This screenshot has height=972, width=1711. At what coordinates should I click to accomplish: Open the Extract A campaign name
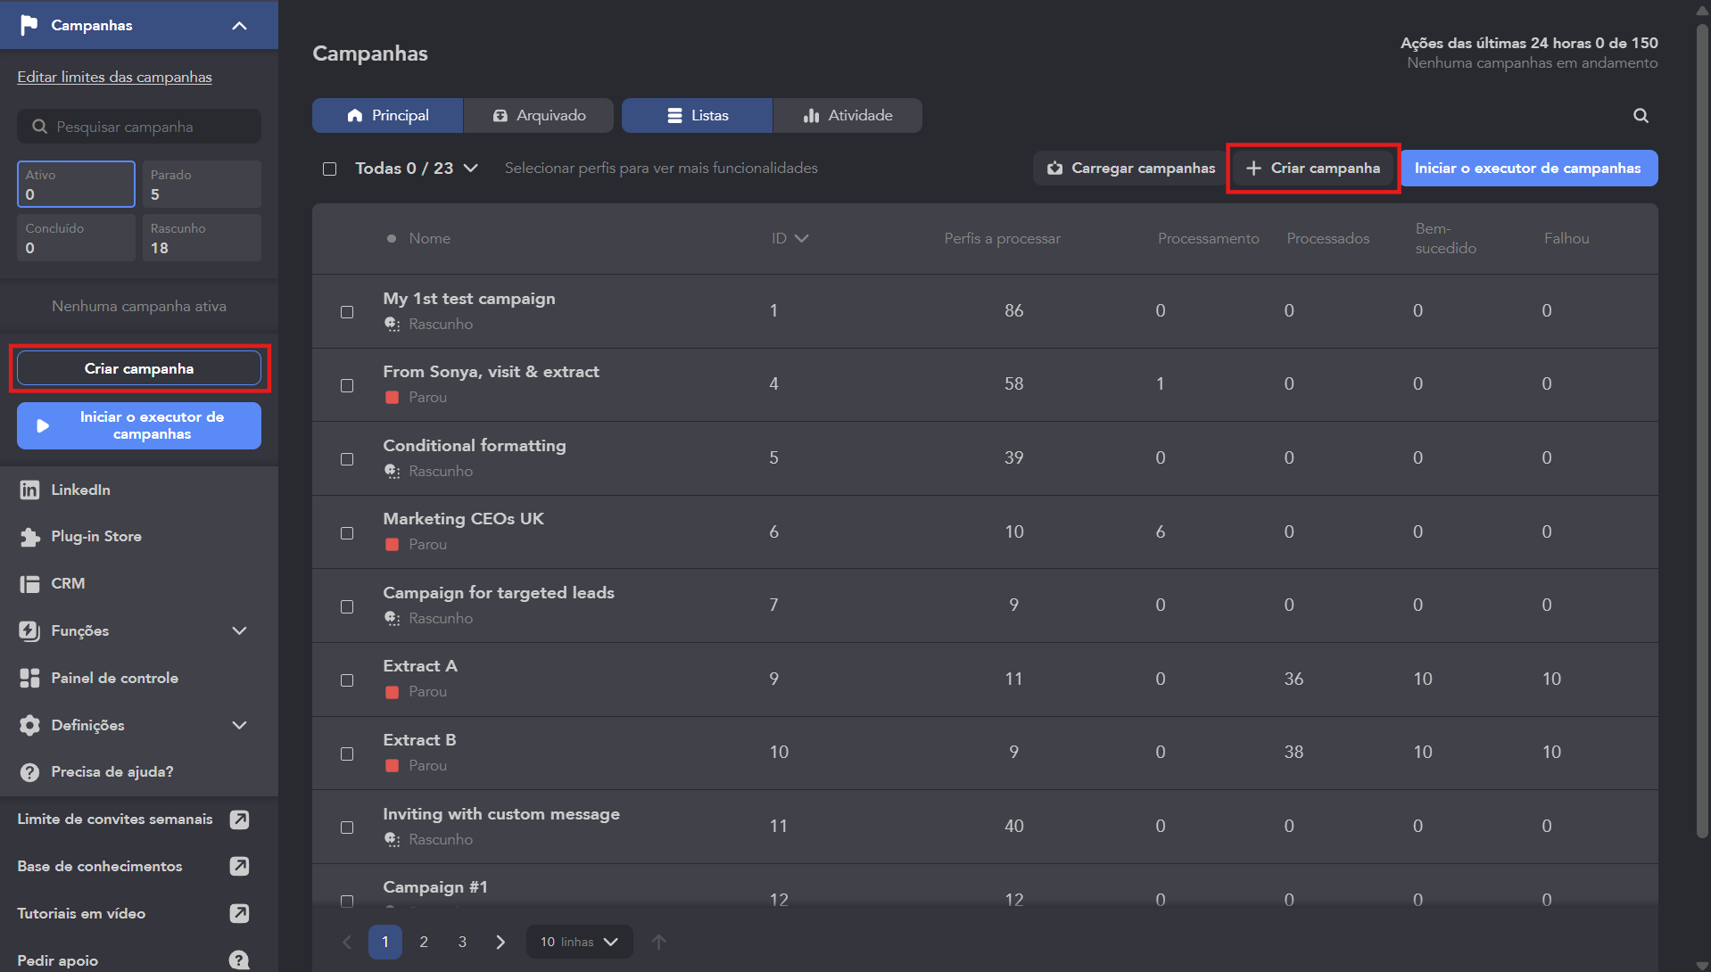point(420,666)
